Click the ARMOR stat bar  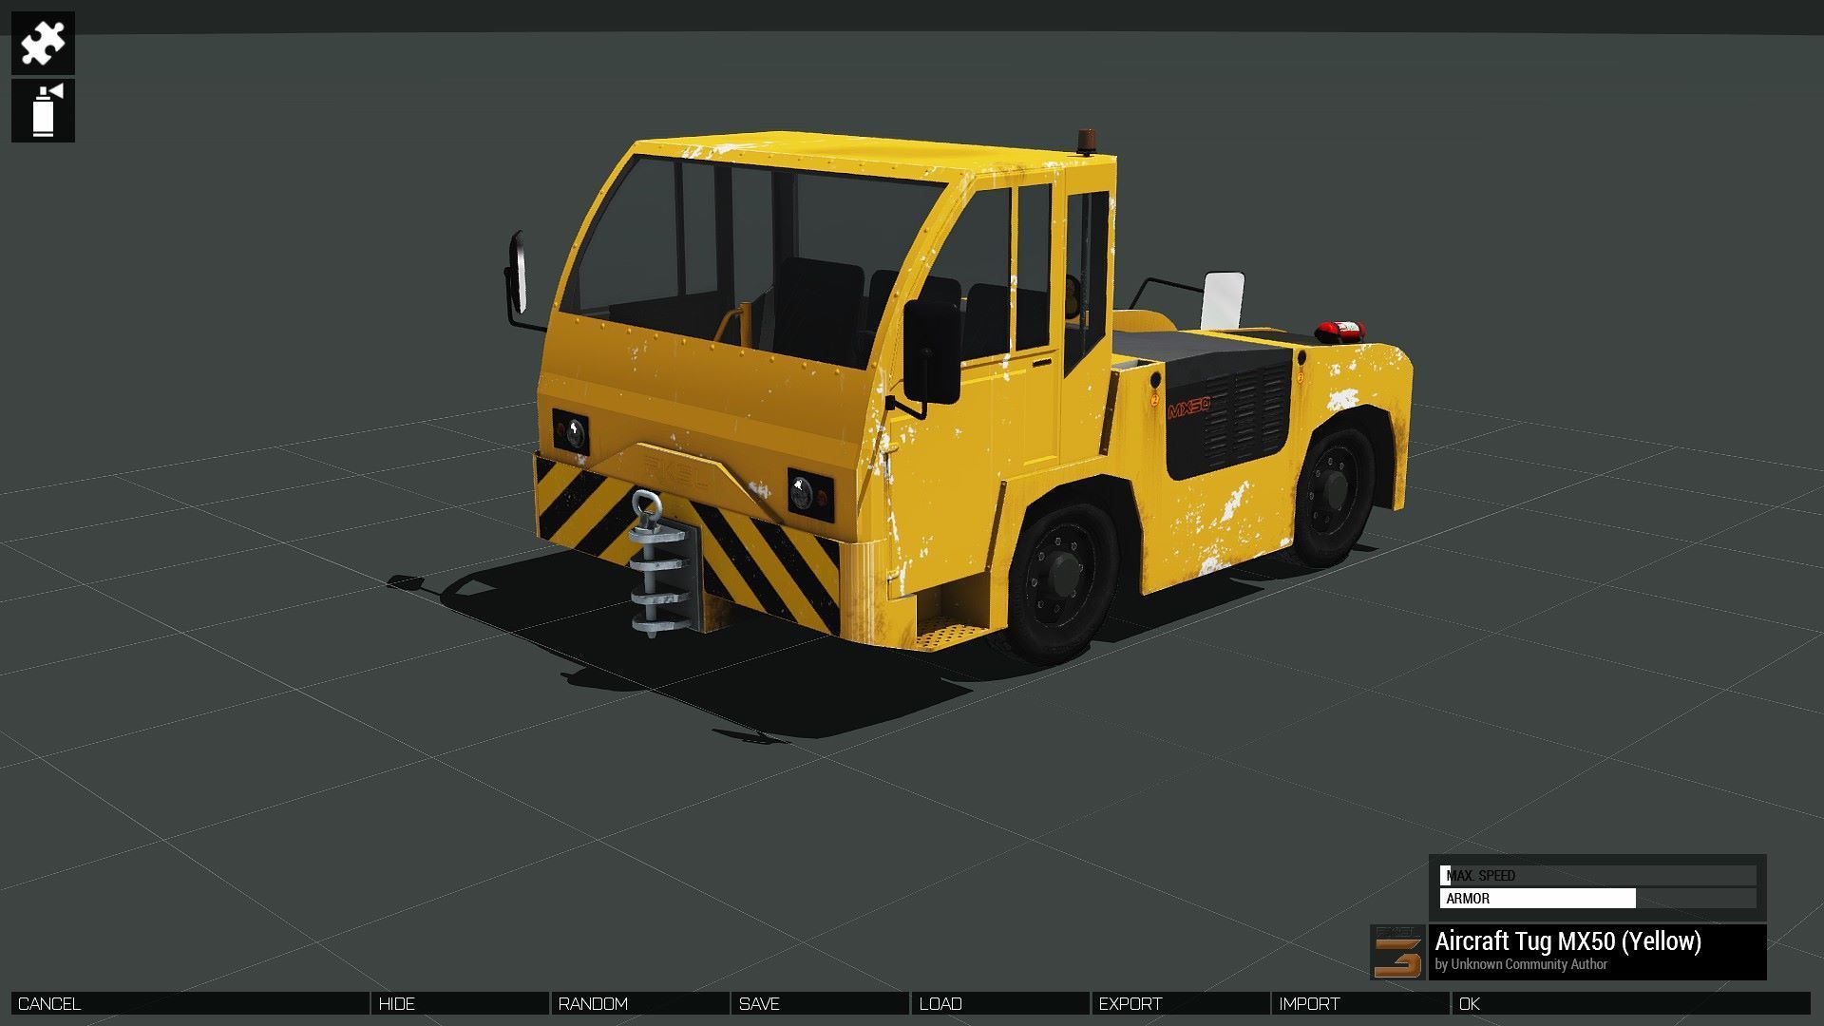1598,898
